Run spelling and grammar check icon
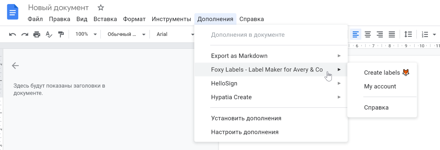Viewport: 440px width, 150px height. click(x=49, y=34)
